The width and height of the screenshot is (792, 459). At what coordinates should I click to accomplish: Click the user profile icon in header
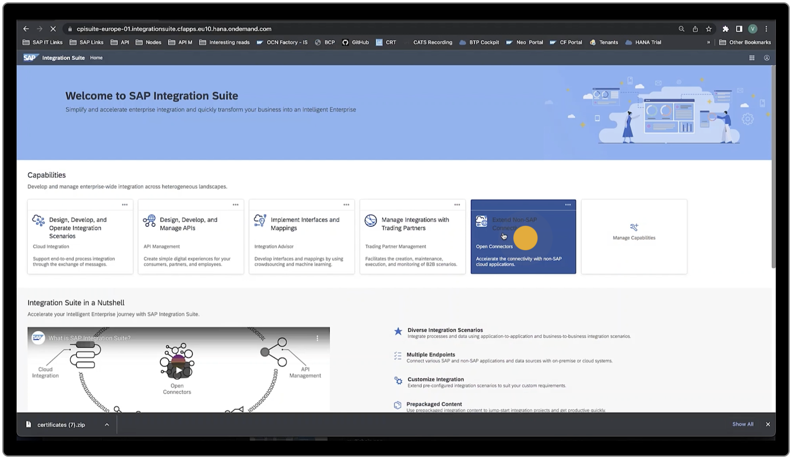[x=766, y=58]
